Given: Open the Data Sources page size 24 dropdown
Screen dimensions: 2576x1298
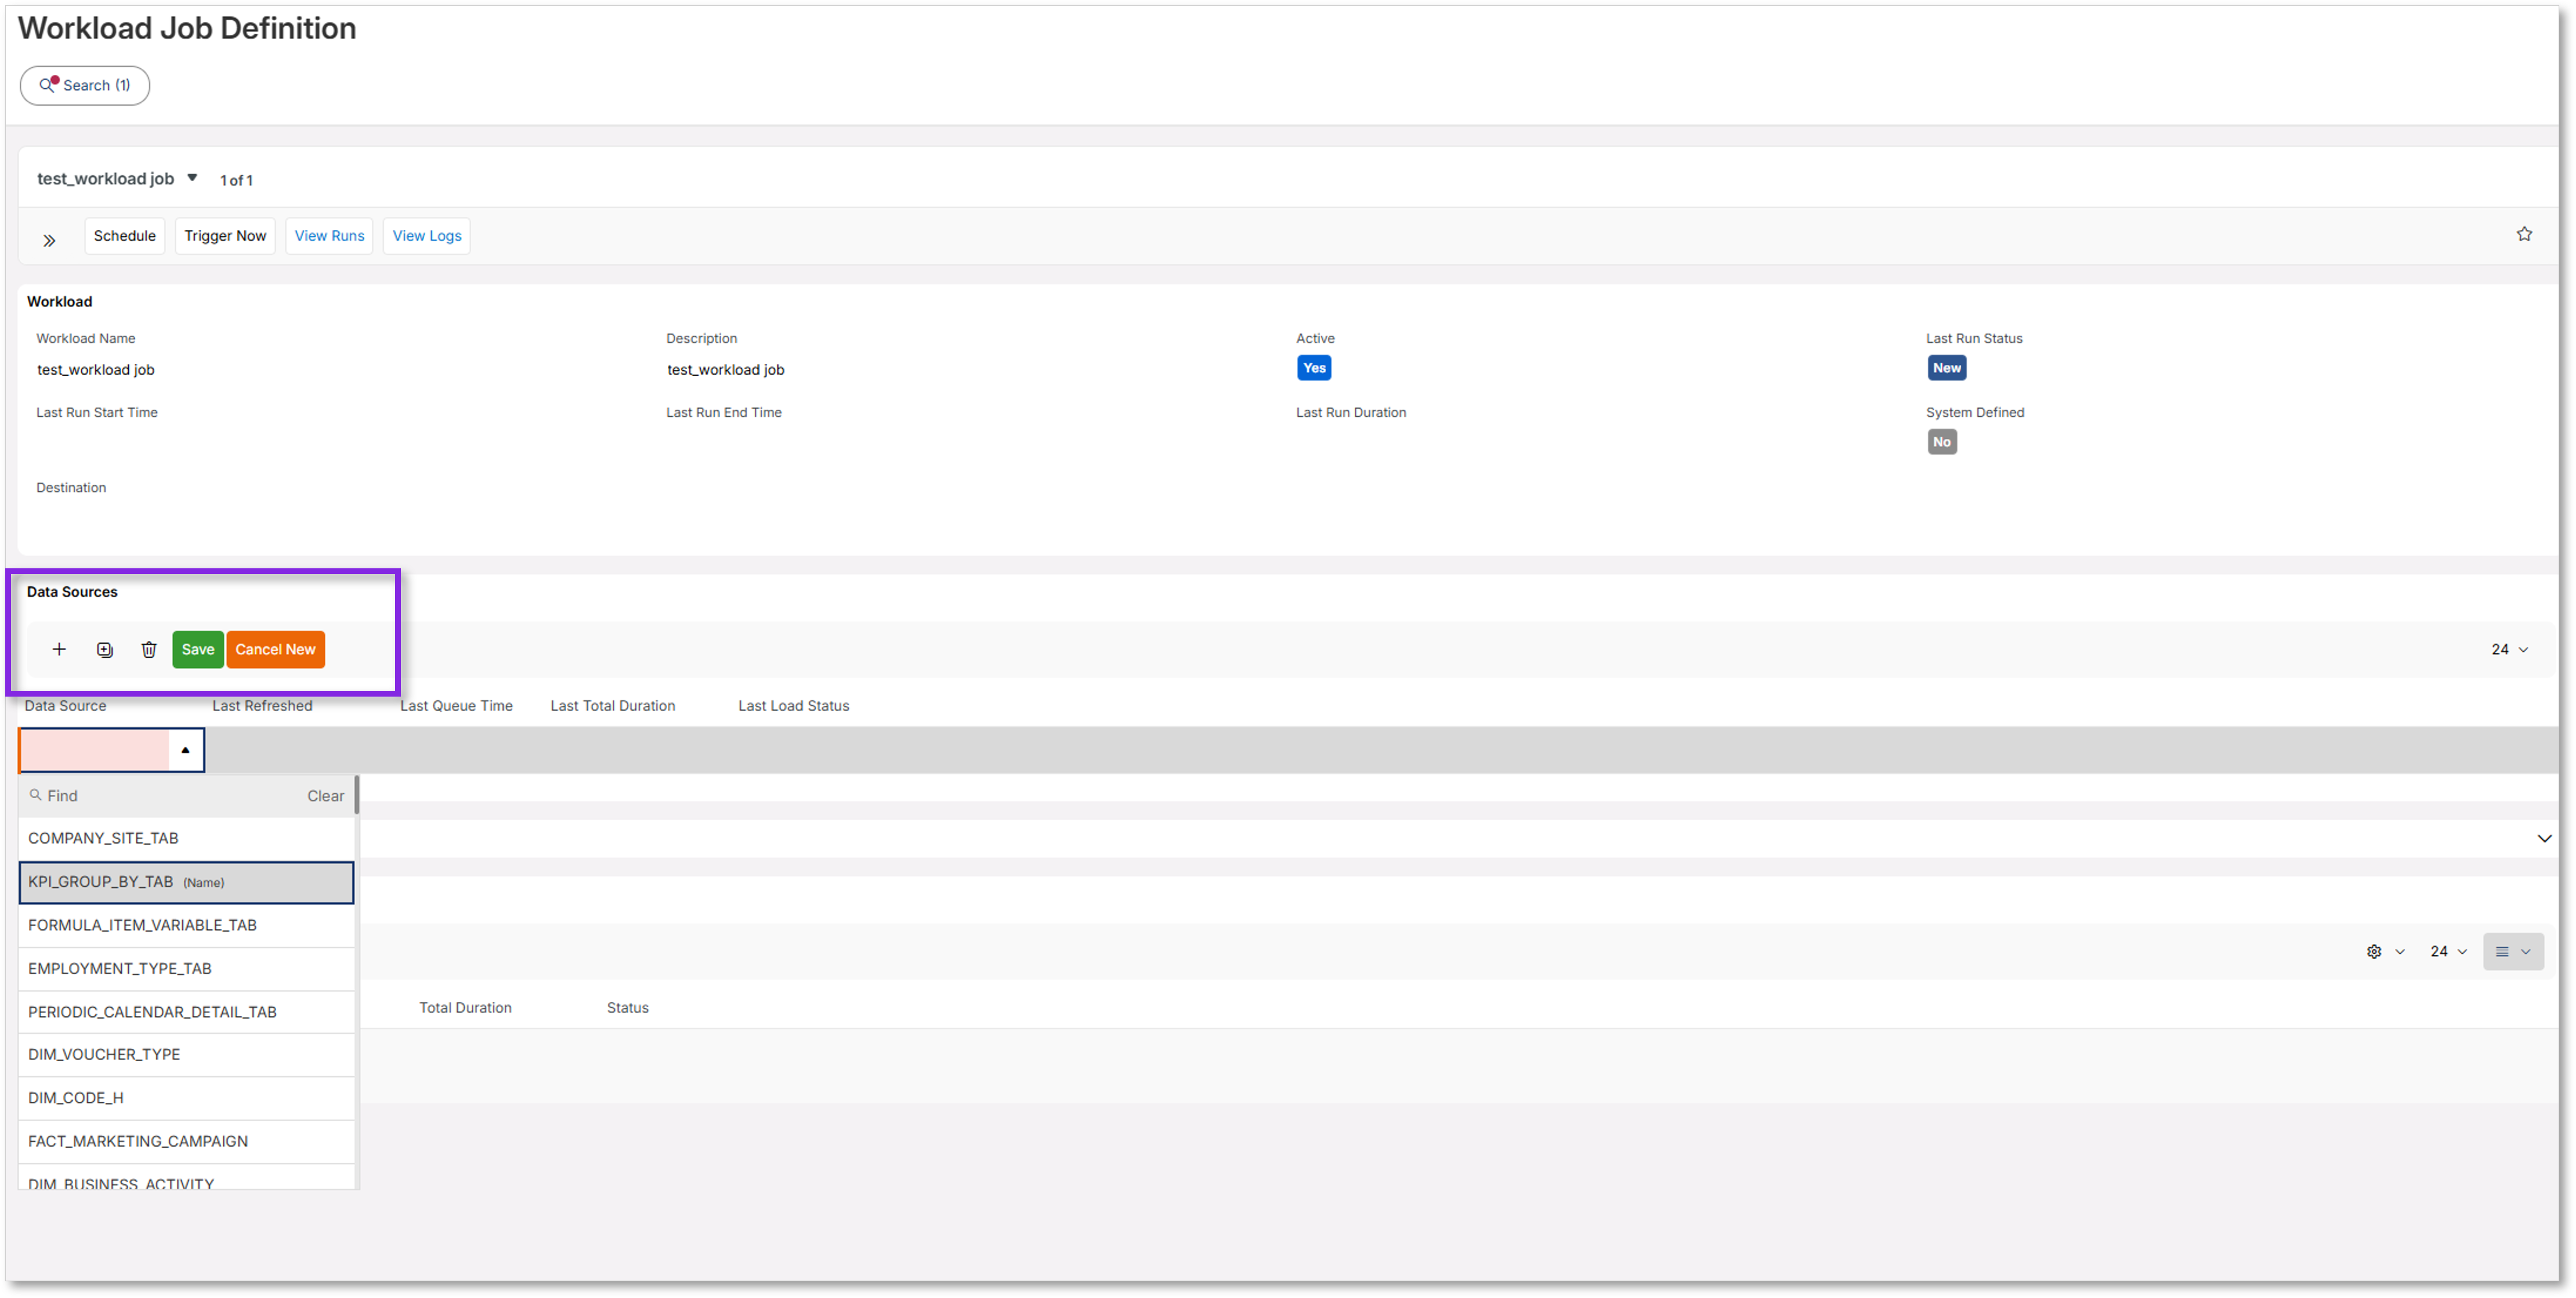Looking at the screenshot, I should coord(2509,650).
